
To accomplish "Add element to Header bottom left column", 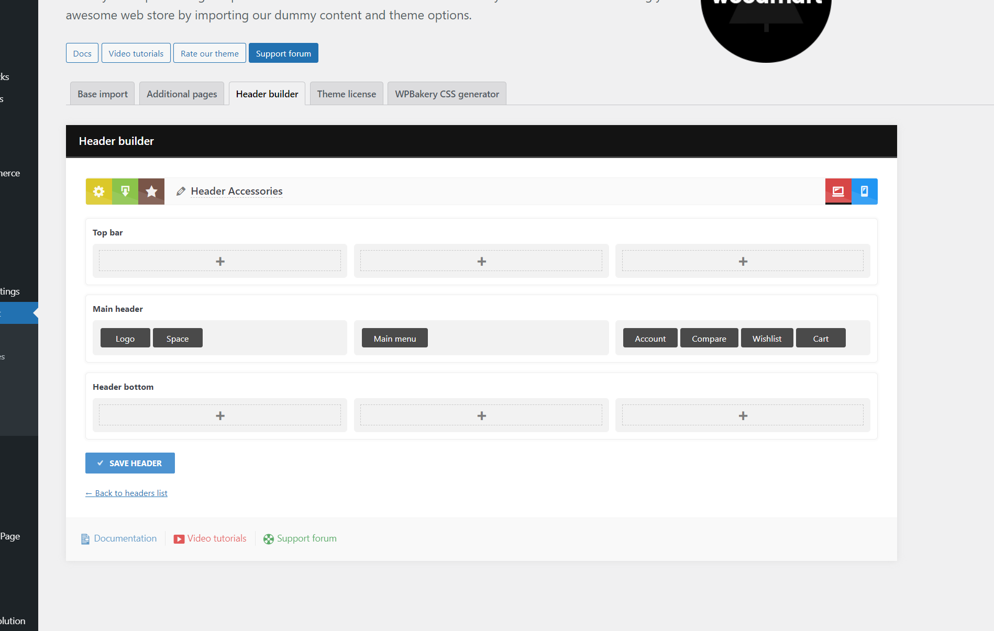I will (220, 415).
